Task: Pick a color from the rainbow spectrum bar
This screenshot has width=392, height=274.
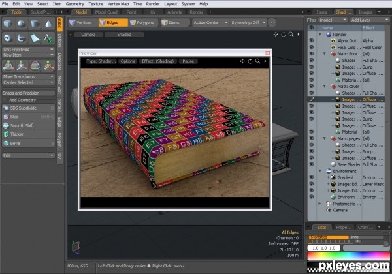Action: (x=348, y=256)
